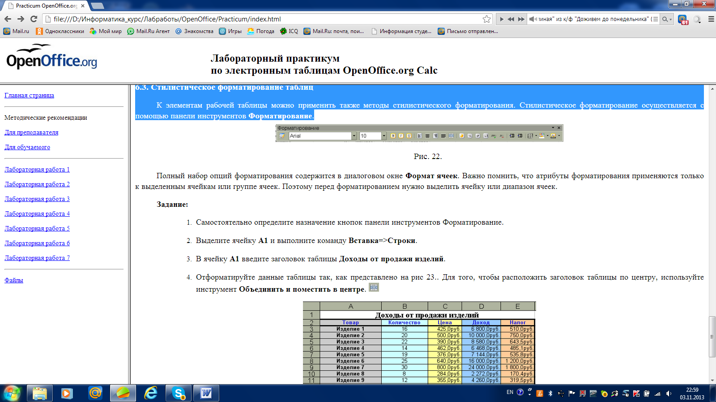Switch the EN input language indicator
The image size is (716, 402).
[x=510, y=392]
